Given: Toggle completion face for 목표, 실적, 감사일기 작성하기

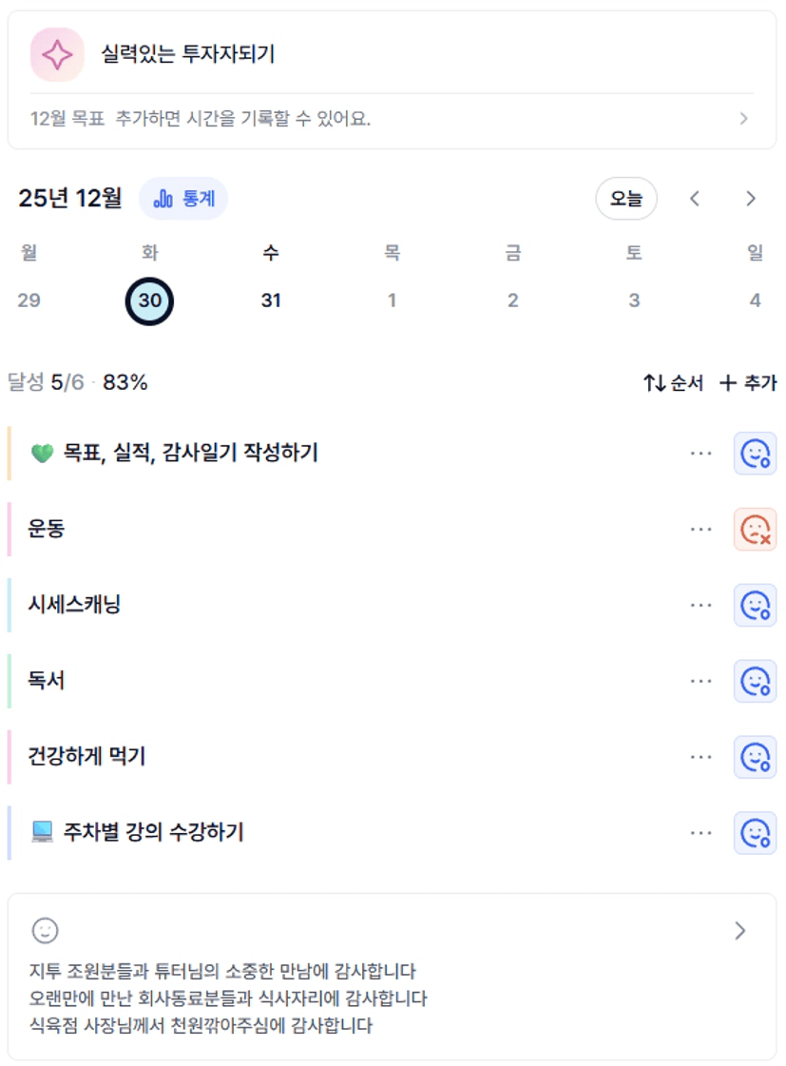Looking at the screenshot, I should click(755, 454).
